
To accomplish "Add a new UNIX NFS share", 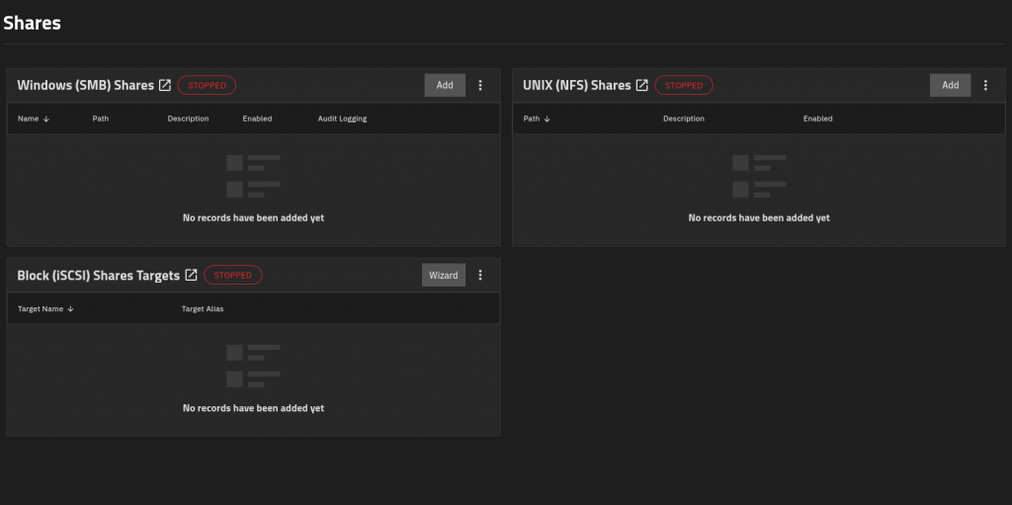I will pyautogui.click(x=950, y=85).
